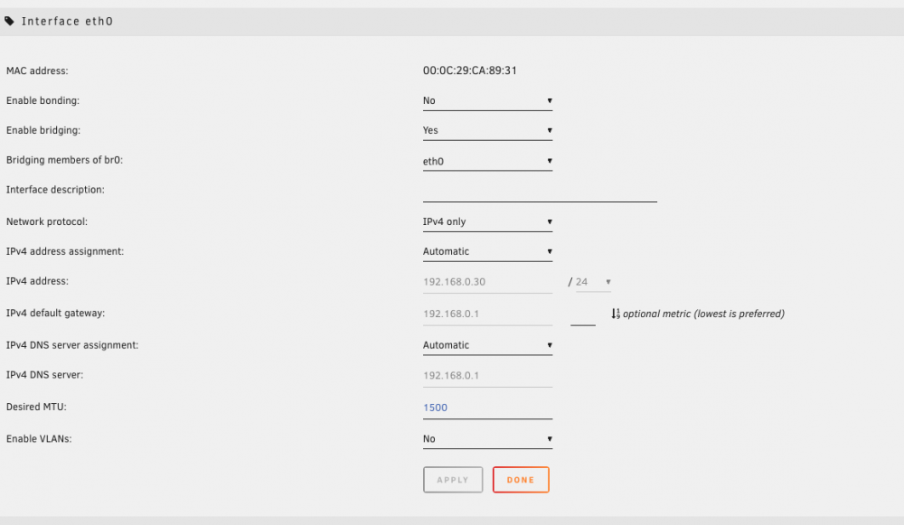The image size is (904, 525).
Task: Click the gateway optional metric field
Action: click(583, 315)
